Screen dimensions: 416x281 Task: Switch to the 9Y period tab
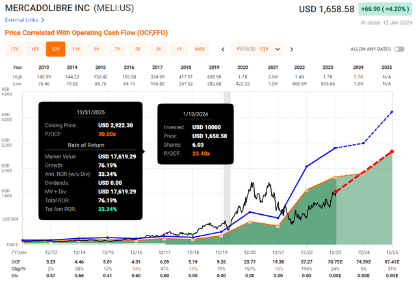tap(97, 49)
